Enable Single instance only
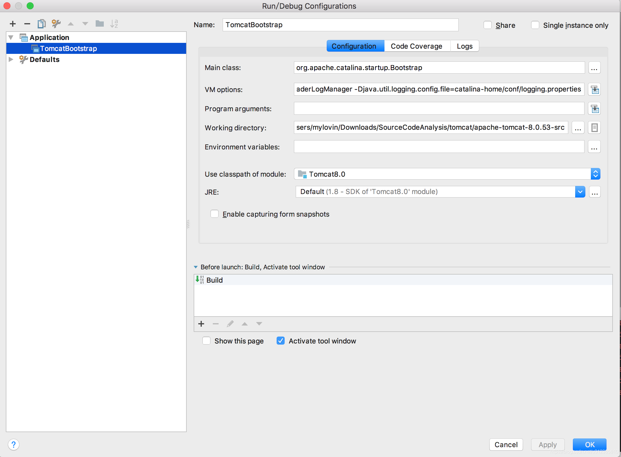The width and height of the screenshot is (621, 457). click(x=535, y=25)
